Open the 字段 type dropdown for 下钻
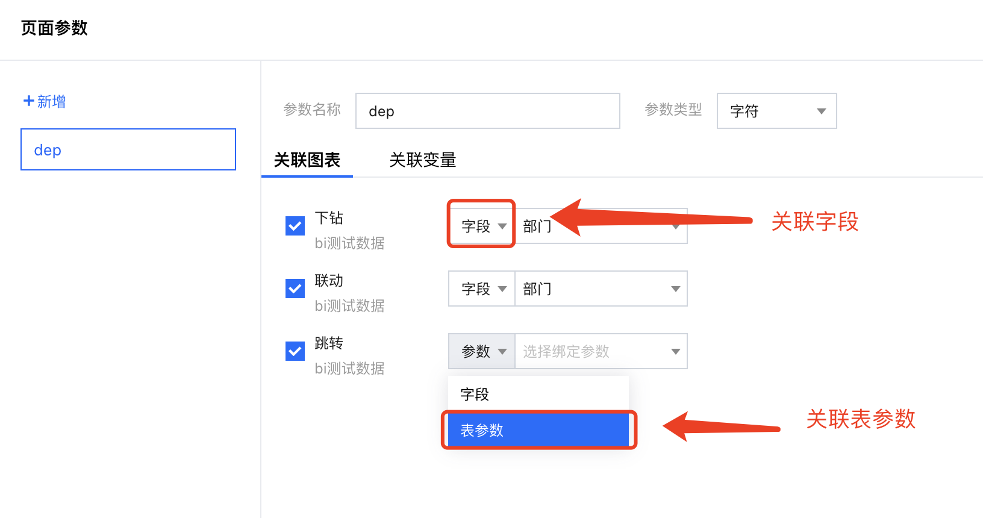This screenshot has height=518, width=983. pos(482,226)
